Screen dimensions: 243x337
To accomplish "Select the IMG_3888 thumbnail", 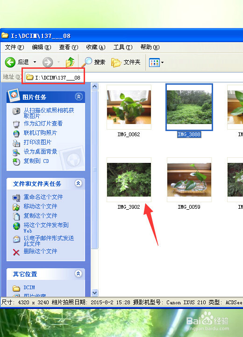I will [x=189, y=107].
